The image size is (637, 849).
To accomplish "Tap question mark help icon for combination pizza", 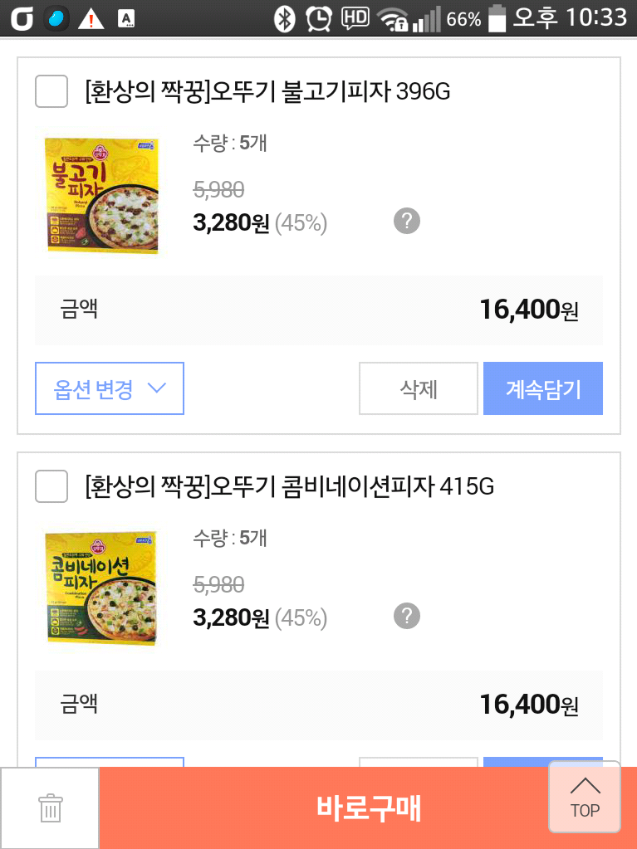I will (406, 617).
